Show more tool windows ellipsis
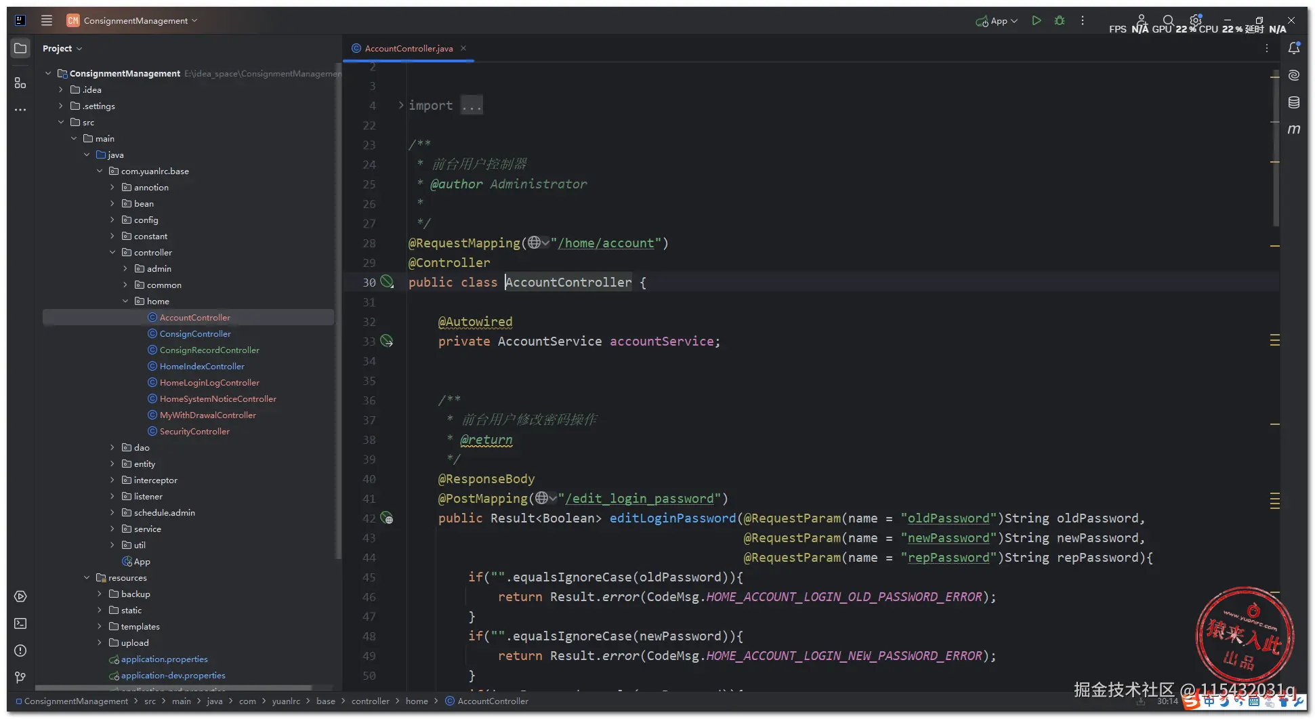The height and width of the screenshot is (719, 1315). pos(20,110)
